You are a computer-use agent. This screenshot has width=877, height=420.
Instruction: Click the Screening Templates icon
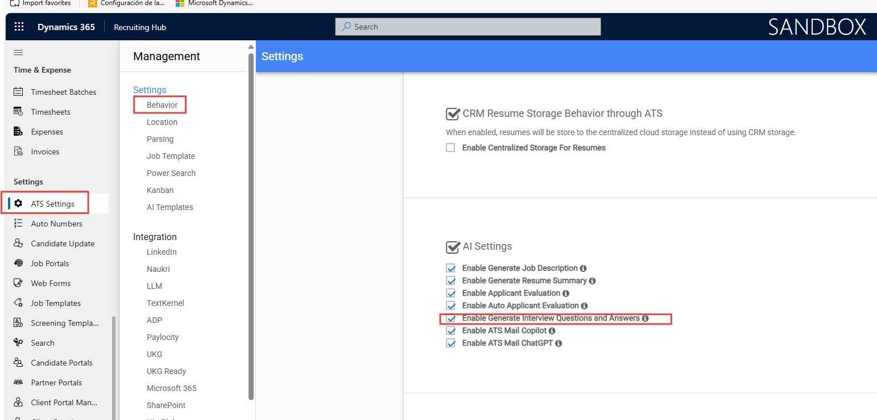click(x=18, y=323)
